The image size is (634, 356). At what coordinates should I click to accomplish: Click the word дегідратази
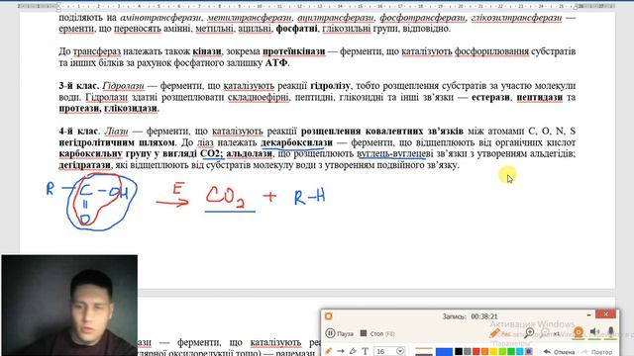[84, 165]
